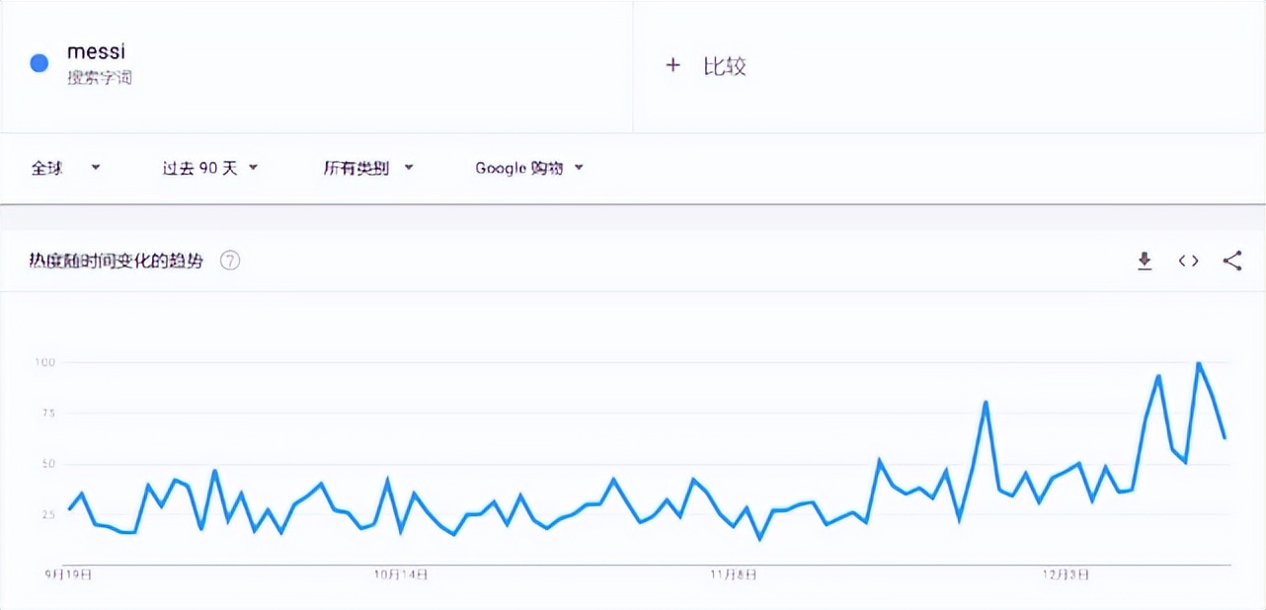The height and width of the screenshot is (610, 1266).
Task: Open the help question mark beside chart title
Action: coord(230,261)
